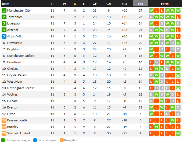Click Brighton's latest underlined D form icon
Screen dimensions: 184x144
[178, 49]
